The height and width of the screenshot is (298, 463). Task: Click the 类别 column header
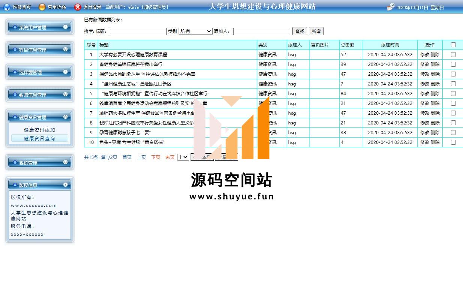pyautogui.click(x=263, y=45)
